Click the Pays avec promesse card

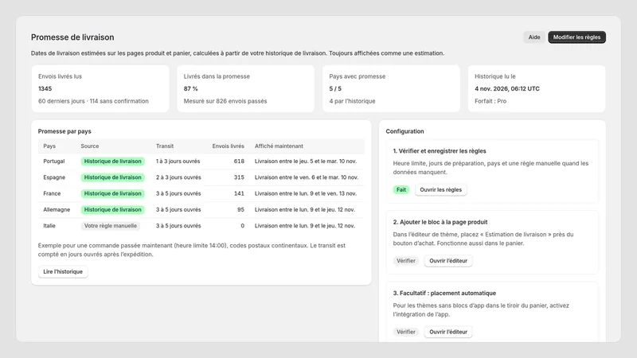coord(391,88)
